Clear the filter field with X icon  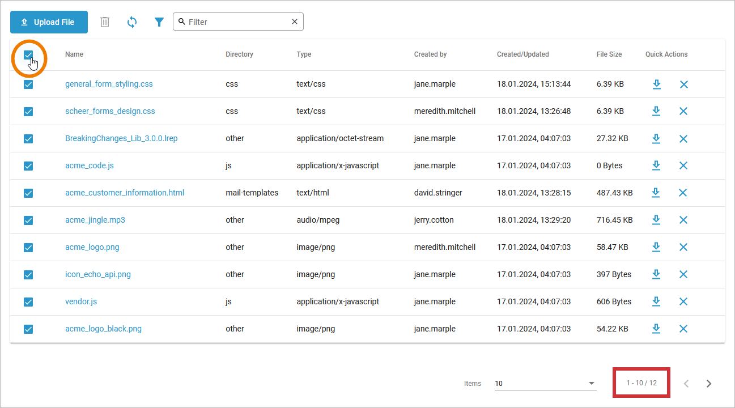295,22
